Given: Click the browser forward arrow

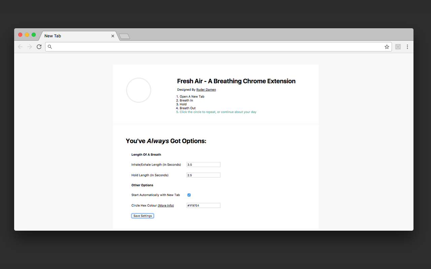Looking at the screenshot, I should click(30, 47).
